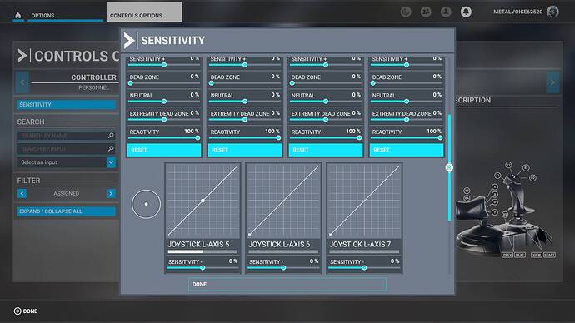Switch the Assigned filter to the previous option

[22, 193]
